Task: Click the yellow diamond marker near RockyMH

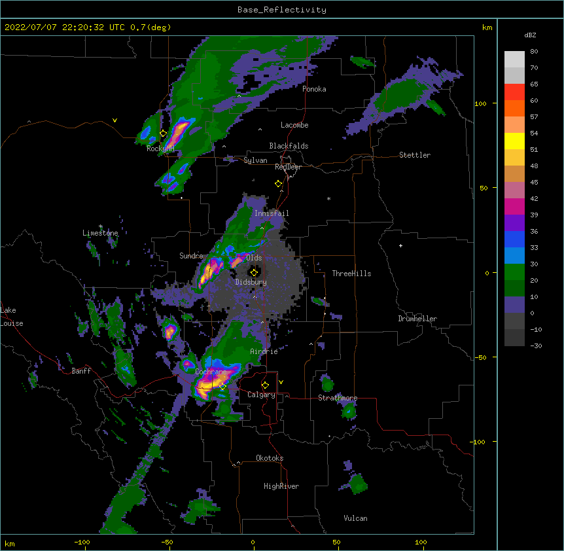Action: (164, 133)
